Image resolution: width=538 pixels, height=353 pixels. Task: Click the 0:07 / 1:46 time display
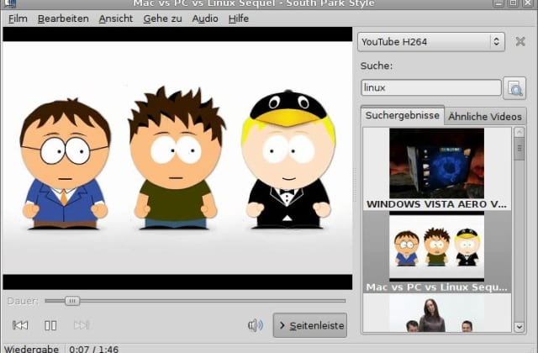click(93, 350)
